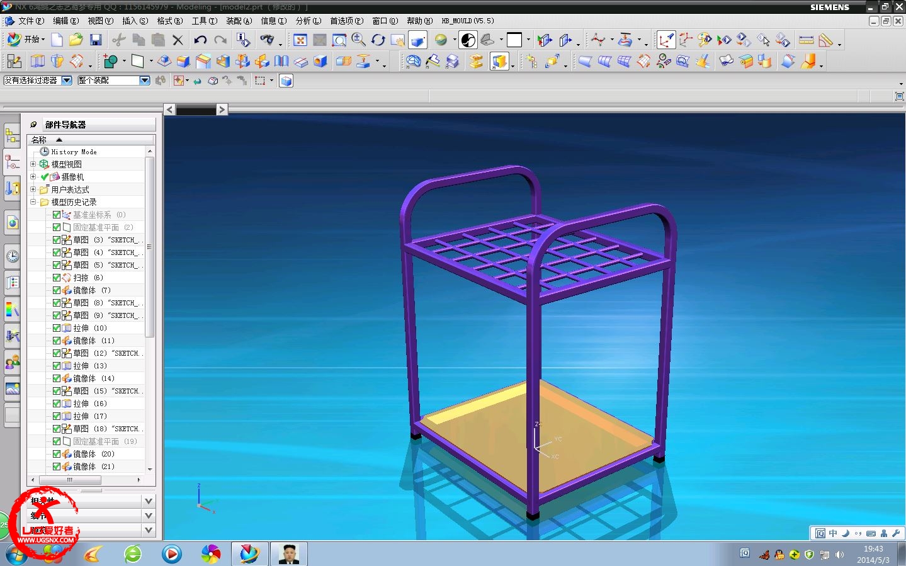Click the volume icon in the tray
Image resolution: width=906 pixels, height=566 pixels.
tap(839, 555)
